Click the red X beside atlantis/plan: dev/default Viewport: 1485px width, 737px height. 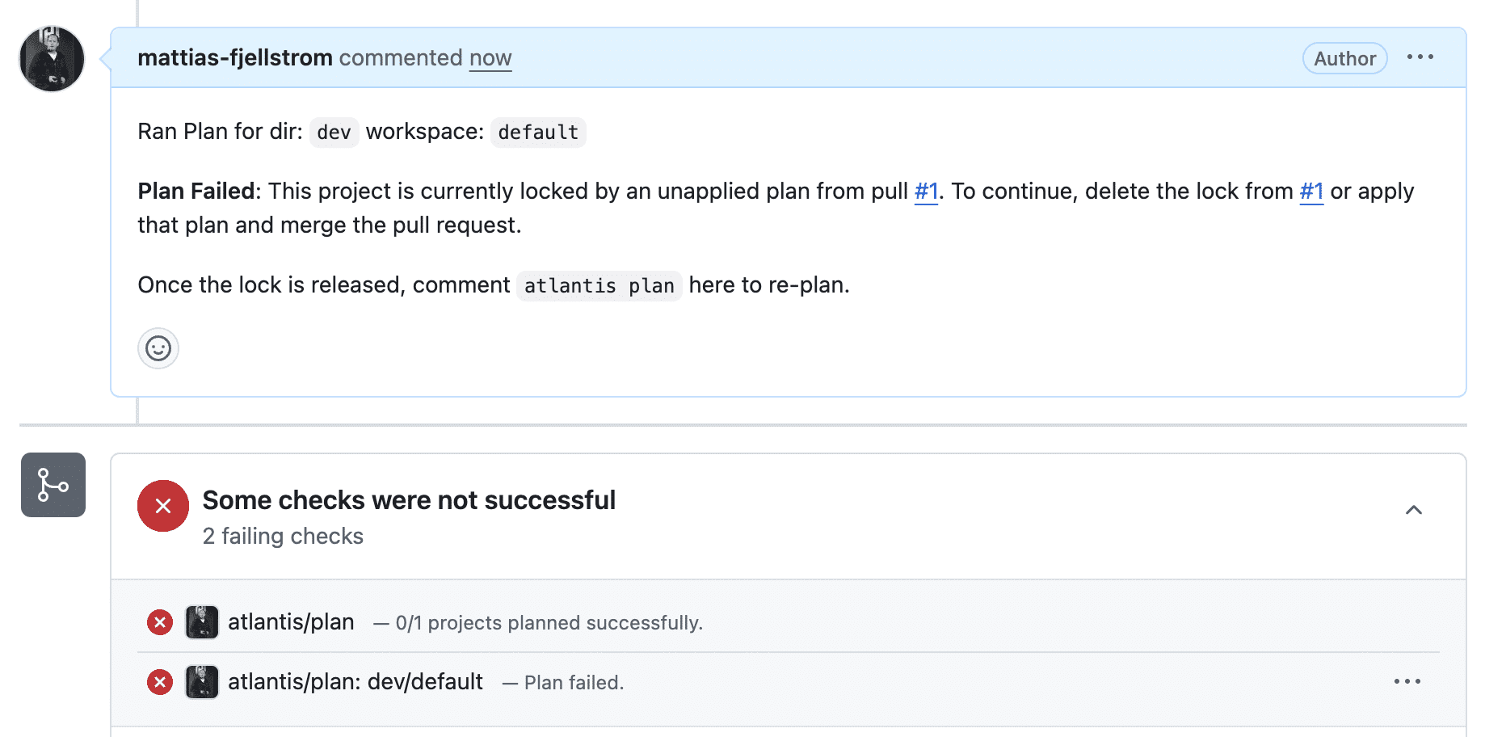tap(160, 682)
